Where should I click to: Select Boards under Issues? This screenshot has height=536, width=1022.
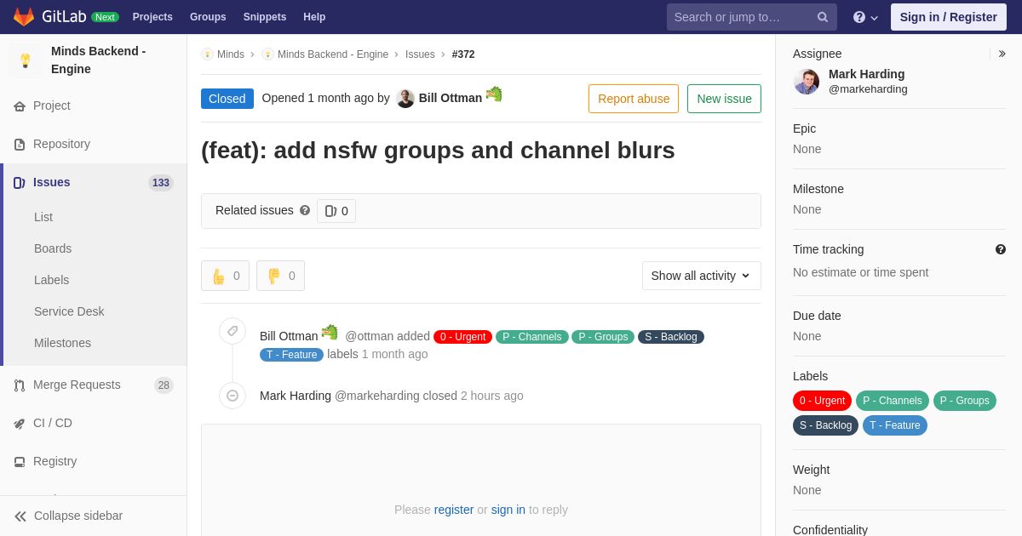click(53, 248)
